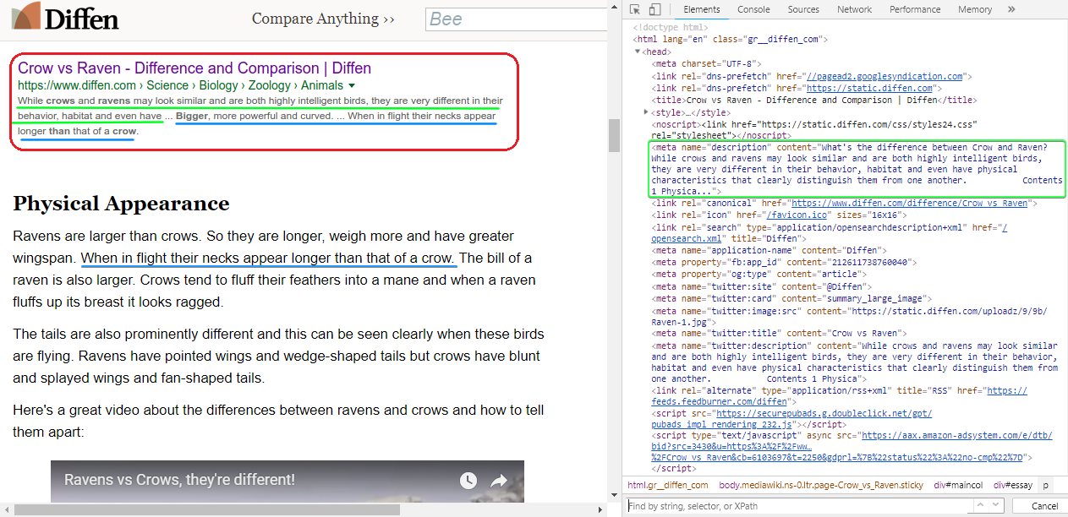Viewport: 1068px width, 517px height.
Task: Expand the style element node
Action: coord(647,112)
